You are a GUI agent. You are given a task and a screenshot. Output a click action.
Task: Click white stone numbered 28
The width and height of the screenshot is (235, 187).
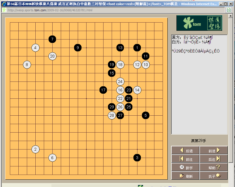112,115
